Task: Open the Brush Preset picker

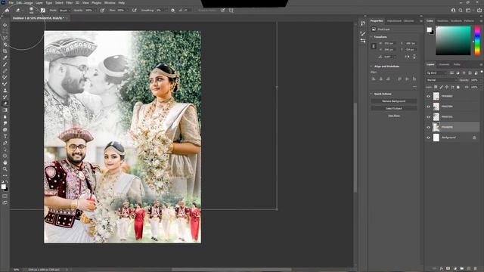Action: tap(31, 10)
